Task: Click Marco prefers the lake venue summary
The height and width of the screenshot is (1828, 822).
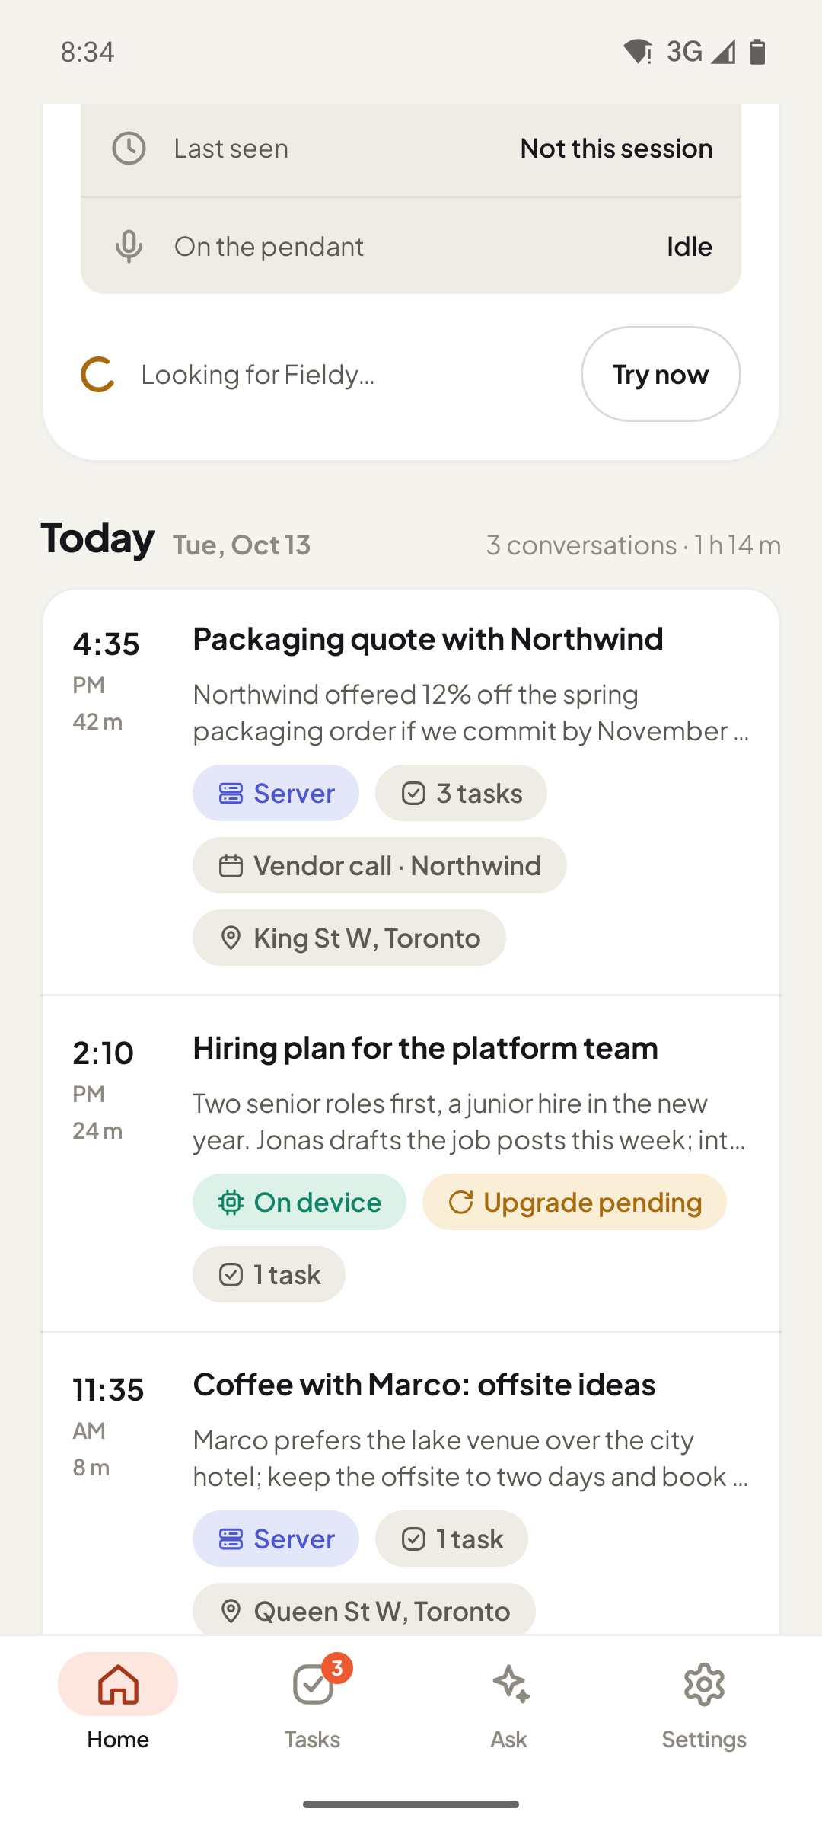Action: (471, 1459)
